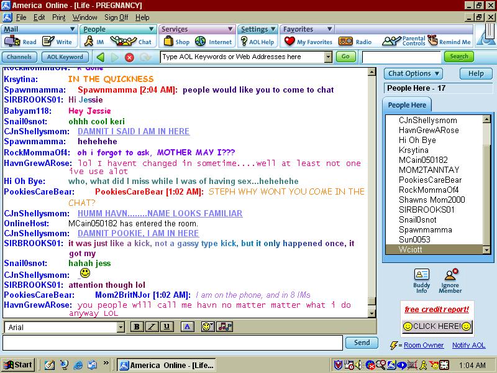The height and width of the screenshot is (373, 497).
Task: Click the chat room Help button
Action: (x=476, y=73)
